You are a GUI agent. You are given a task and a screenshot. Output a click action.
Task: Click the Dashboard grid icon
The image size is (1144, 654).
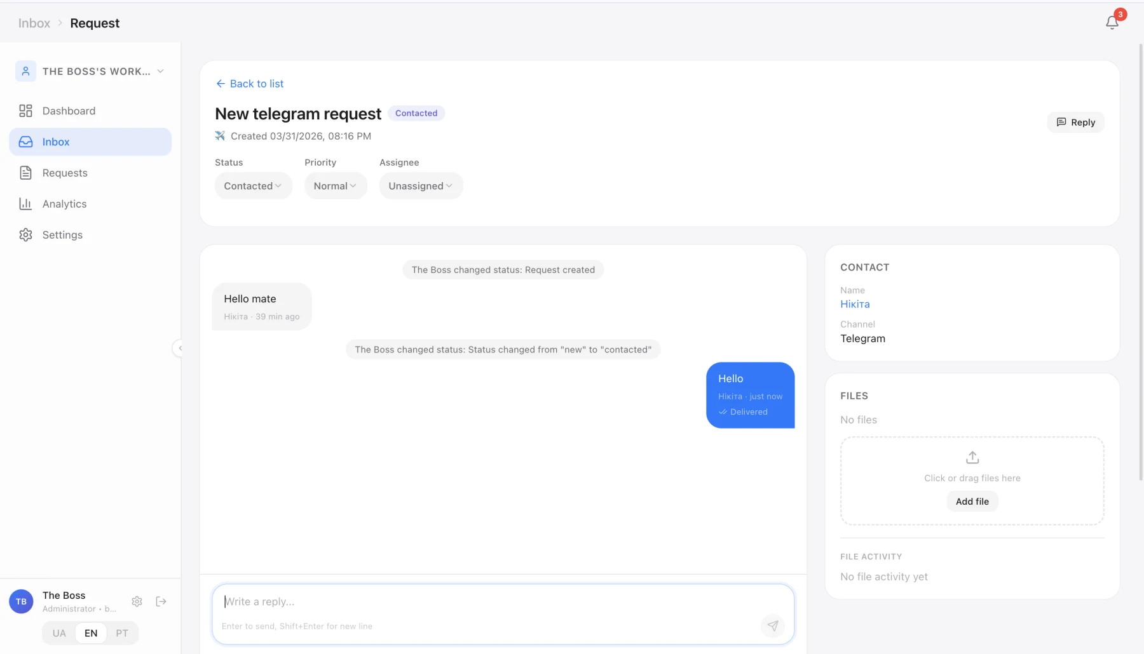(x=25, y=111)
